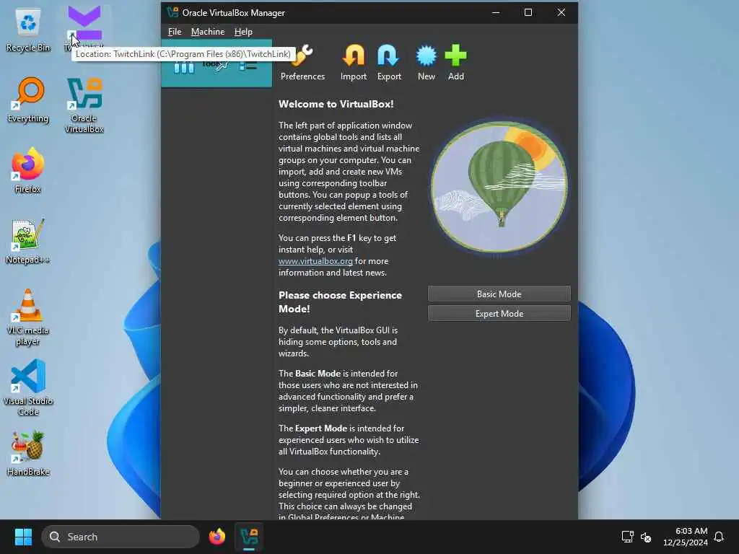Click the 'Please choose Experience Mode!' heading

tap(340, 302)
